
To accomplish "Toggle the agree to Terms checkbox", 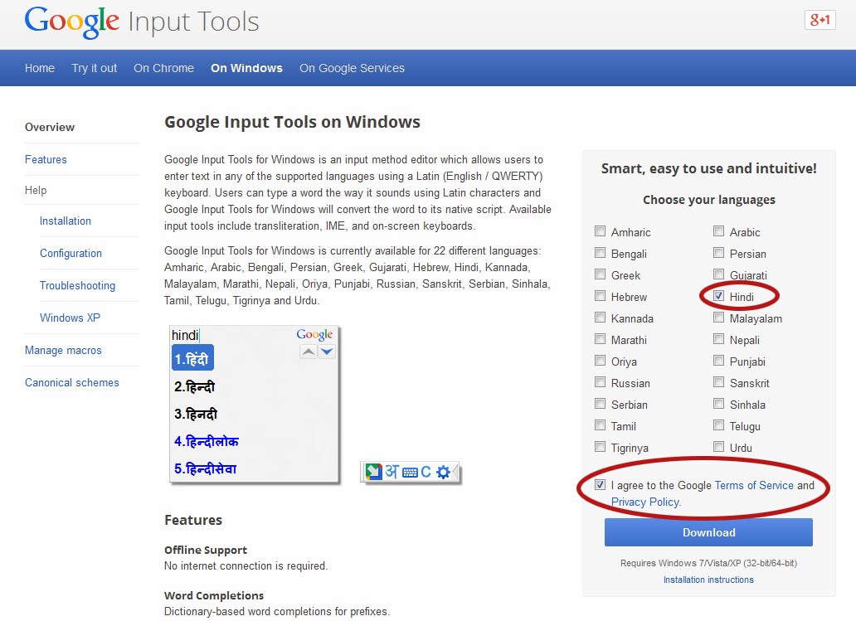I will [x=600, y=484].
